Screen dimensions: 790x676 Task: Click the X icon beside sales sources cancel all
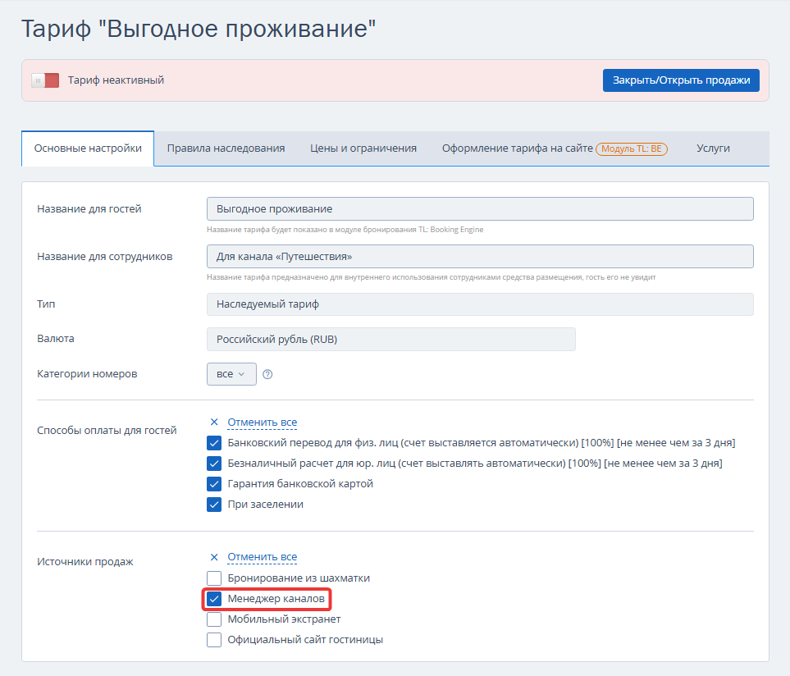pos(214,557)
